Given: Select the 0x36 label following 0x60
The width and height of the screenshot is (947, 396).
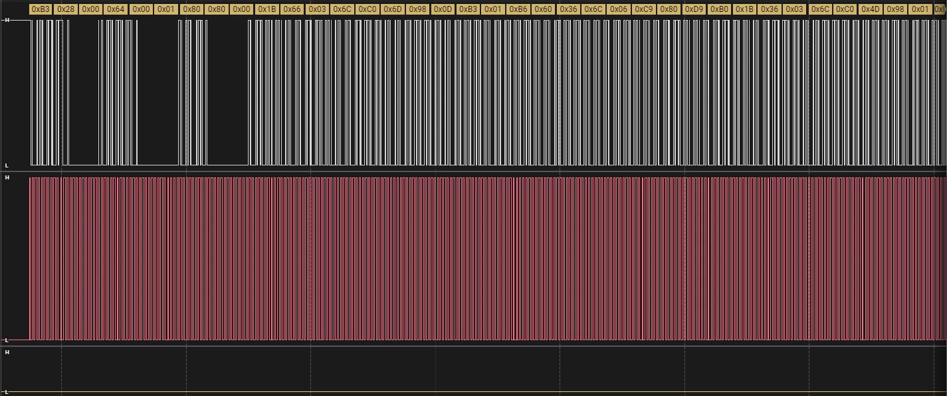Looking at the screenshot, I should pyautogui.click(x=568, y=9).
